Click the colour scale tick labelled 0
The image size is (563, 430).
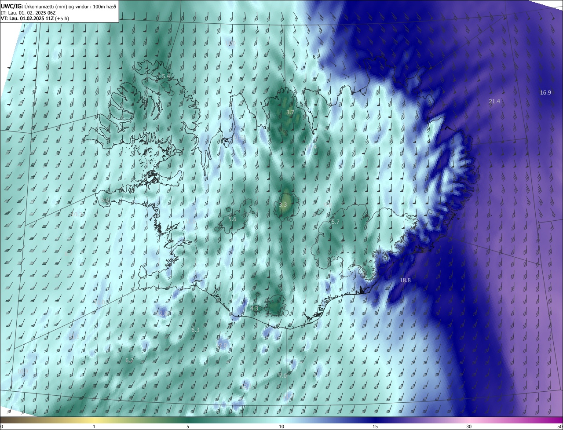click(x=2, y=427)
